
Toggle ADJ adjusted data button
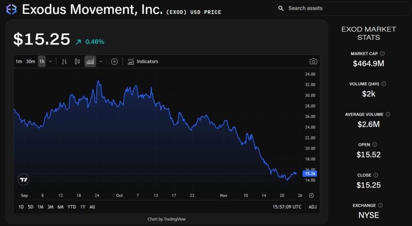[x=312, y=207]
